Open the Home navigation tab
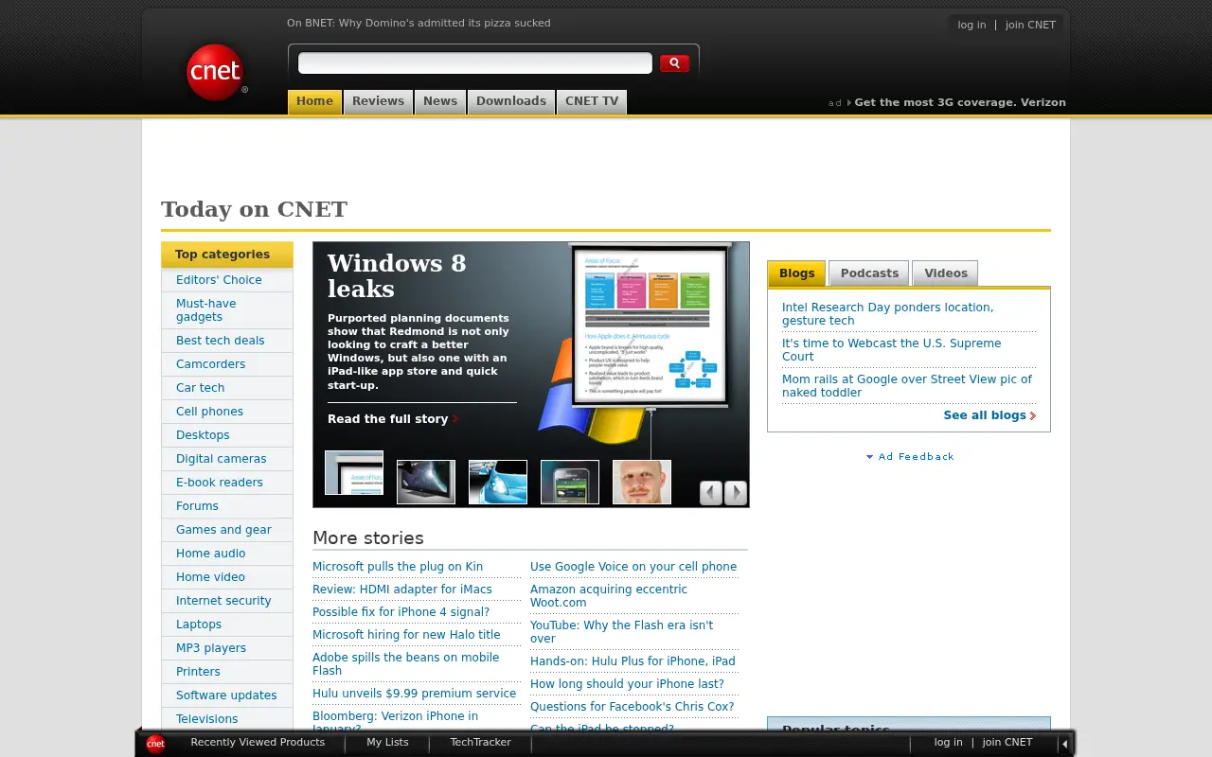Image resolution: width=1212 pixels, height=757 pixels. [x=314, y=102]
